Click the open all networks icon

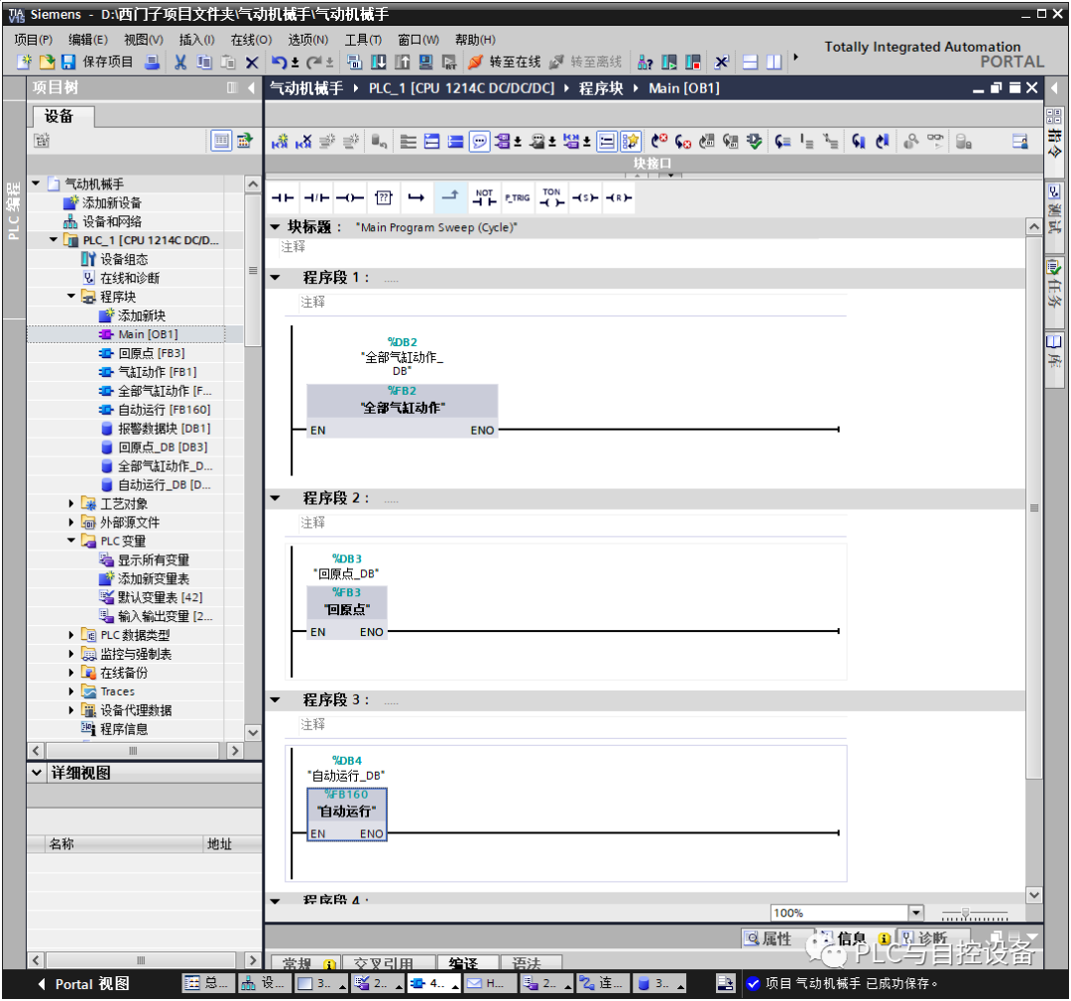[x=431, y=142]
